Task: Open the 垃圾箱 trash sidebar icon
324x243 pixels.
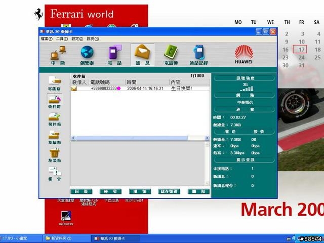Action: (x=55, y=155)
